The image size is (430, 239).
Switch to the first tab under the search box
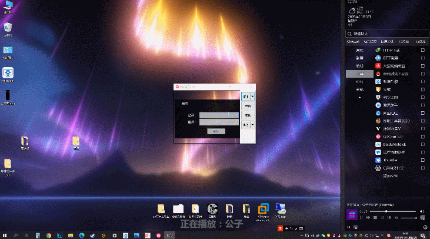[x=353, y=42]
